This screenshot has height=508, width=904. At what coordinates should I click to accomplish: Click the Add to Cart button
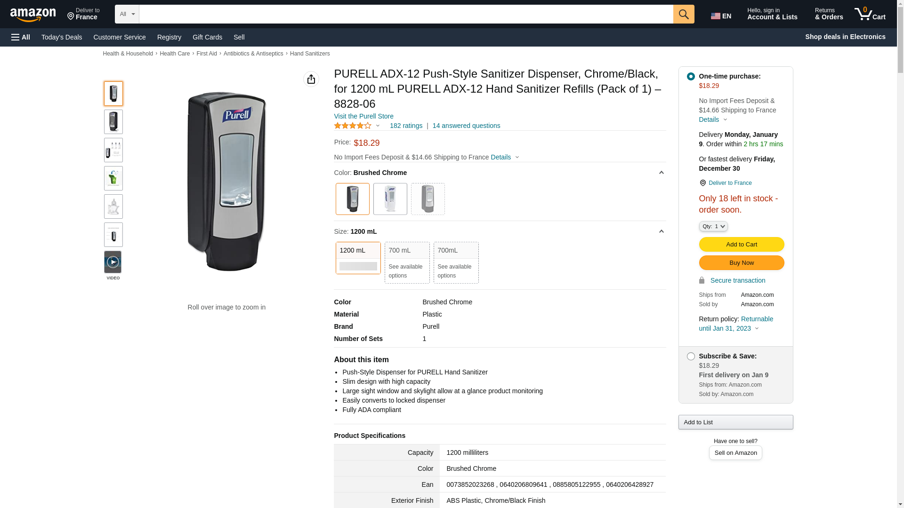741,244
